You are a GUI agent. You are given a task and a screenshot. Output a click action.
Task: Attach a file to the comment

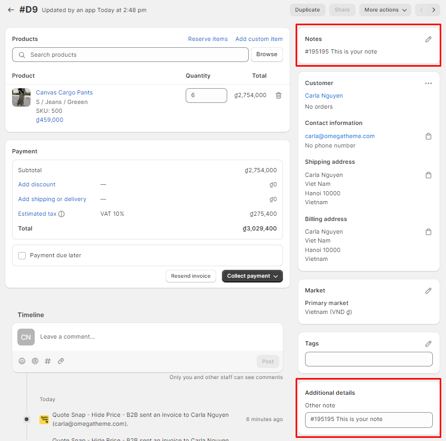pyautogui.click(x=61, y=361)
